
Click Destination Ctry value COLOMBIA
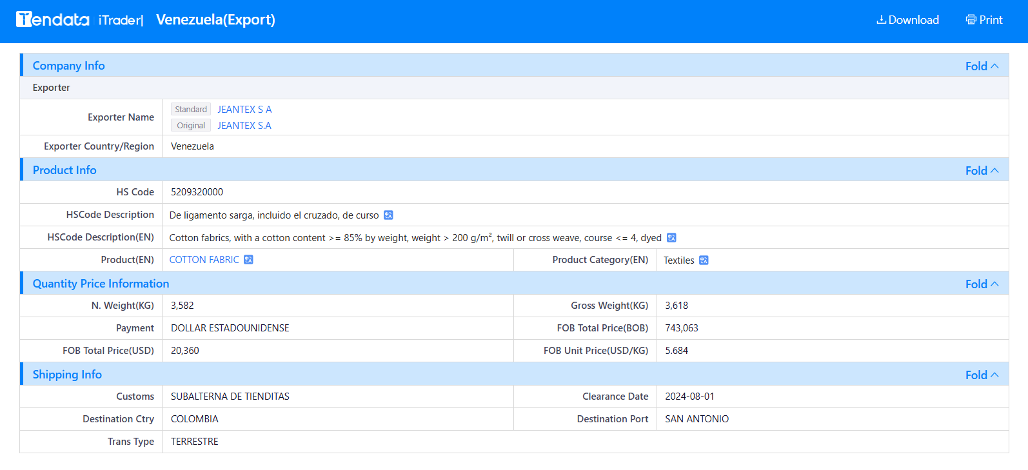[194, 419]
